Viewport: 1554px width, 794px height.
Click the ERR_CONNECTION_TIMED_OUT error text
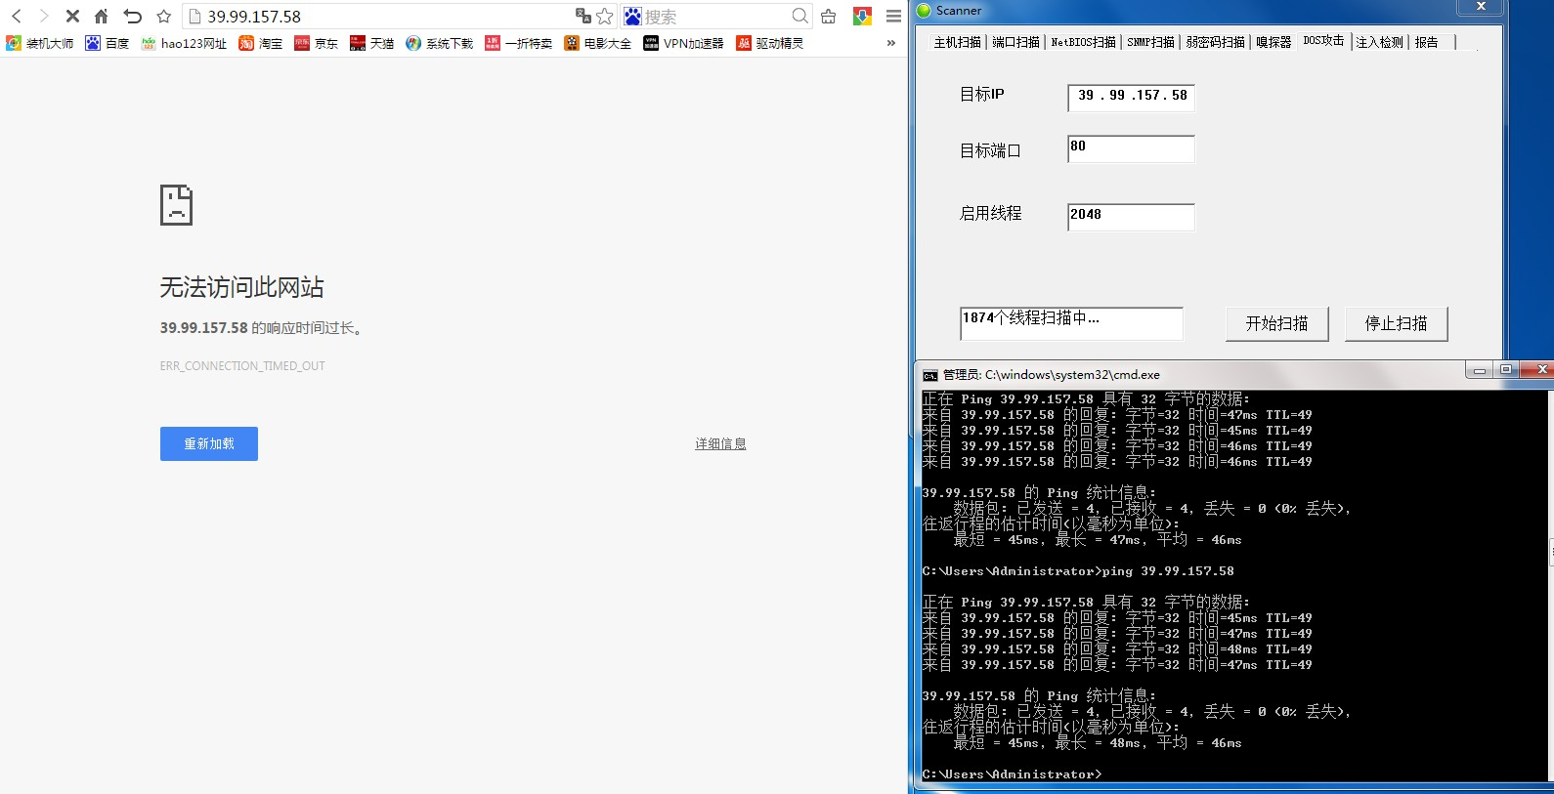[242, 366]
